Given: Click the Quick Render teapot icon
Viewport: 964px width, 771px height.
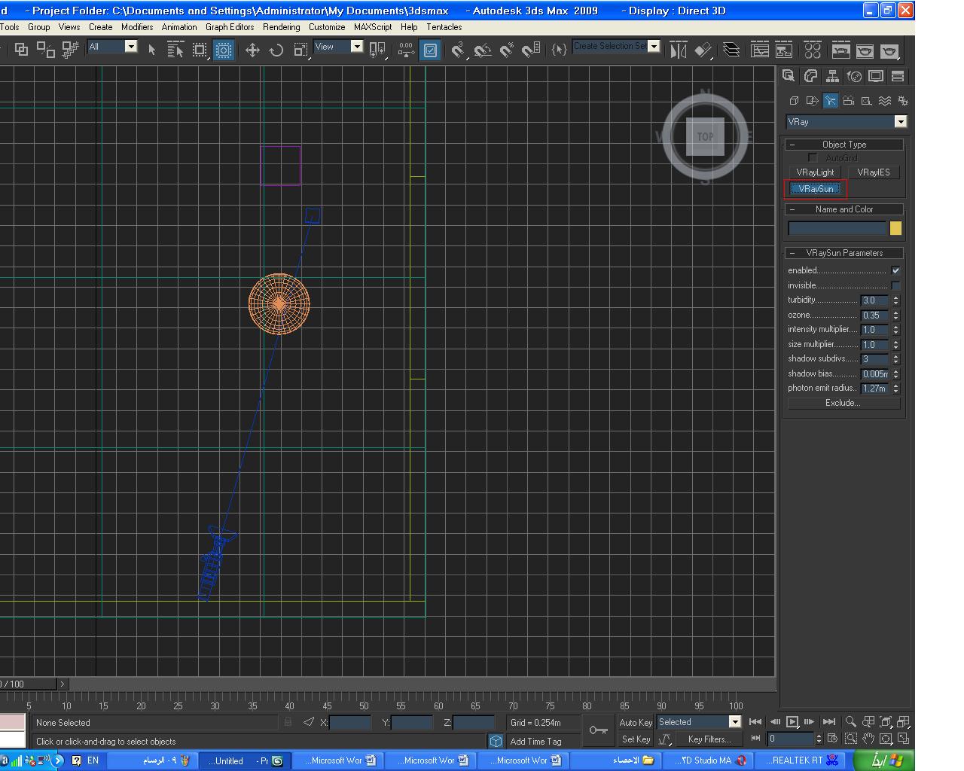Looking at the screenshot, I should click(889, 50).
